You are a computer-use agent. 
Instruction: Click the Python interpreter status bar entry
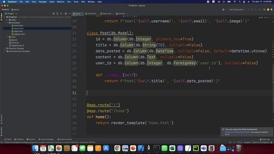pos(260,142)
